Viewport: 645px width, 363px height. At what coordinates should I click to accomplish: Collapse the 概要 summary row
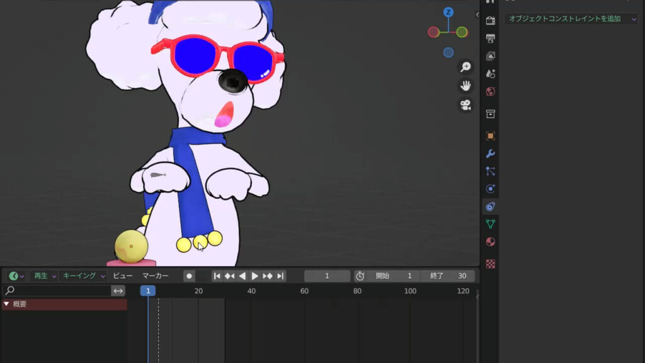click(x=6, y=304)
